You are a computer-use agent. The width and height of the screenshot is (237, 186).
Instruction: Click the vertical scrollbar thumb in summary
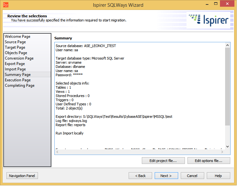pyautogui.click(x=227, y=86)
